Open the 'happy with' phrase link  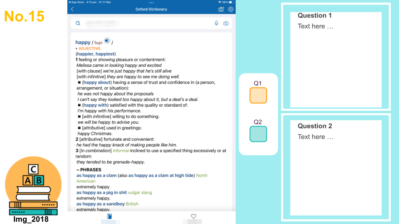point(95,105)
